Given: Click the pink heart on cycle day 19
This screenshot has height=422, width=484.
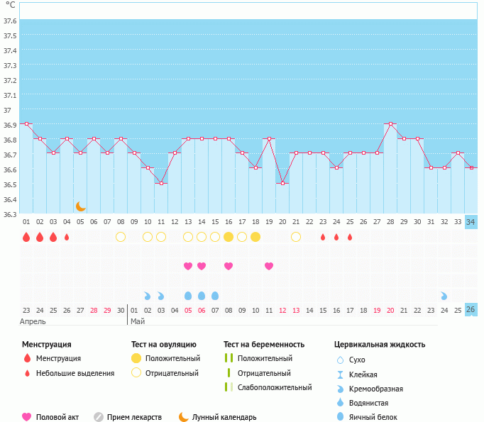Looking at the screenshot, I should (x=269, y=266).
